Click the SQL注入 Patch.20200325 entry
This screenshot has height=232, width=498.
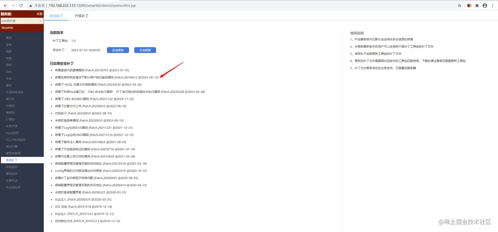83,199
